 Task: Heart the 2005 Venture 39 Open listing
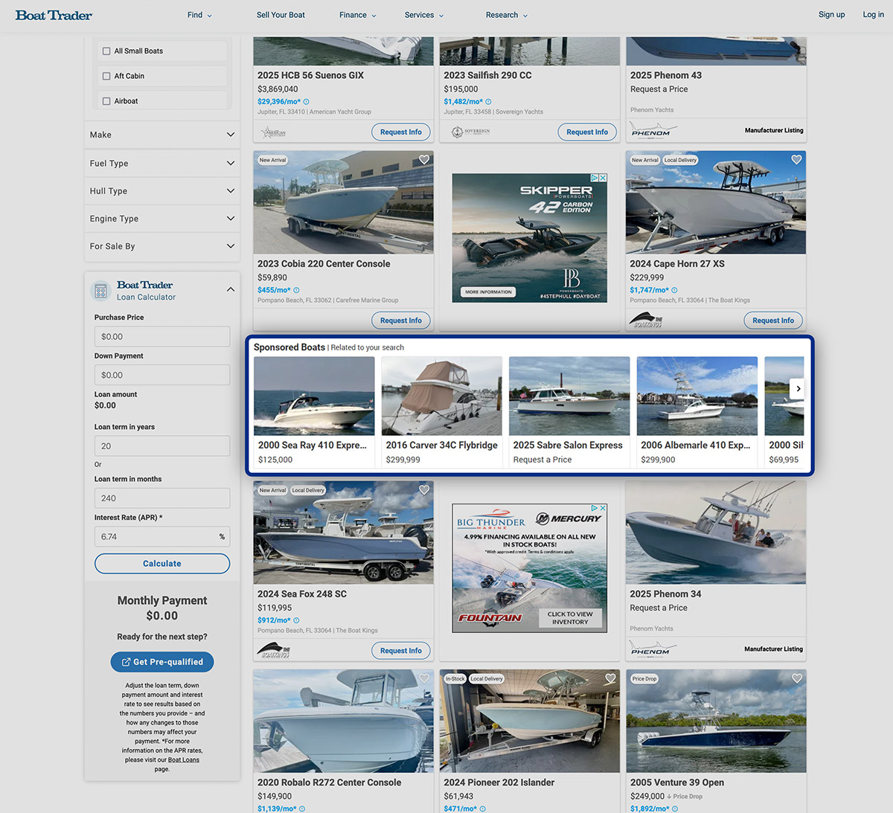[x=796, y=678]
